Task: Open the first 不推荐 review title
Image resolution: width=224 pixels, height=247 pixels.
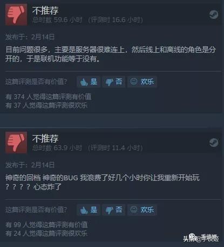Action: tap(45, 10)
